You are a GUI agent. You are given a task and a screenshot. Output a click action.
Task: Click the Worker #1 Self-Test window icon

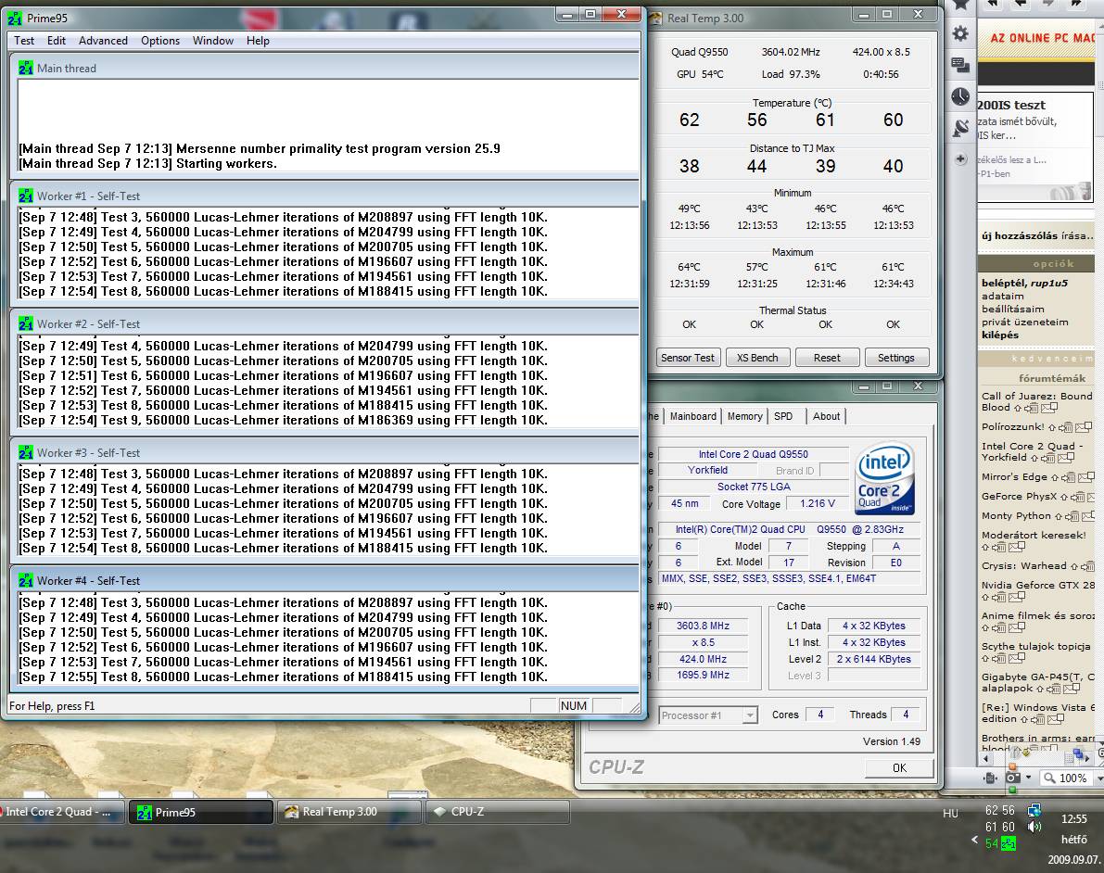pos(26,196)
